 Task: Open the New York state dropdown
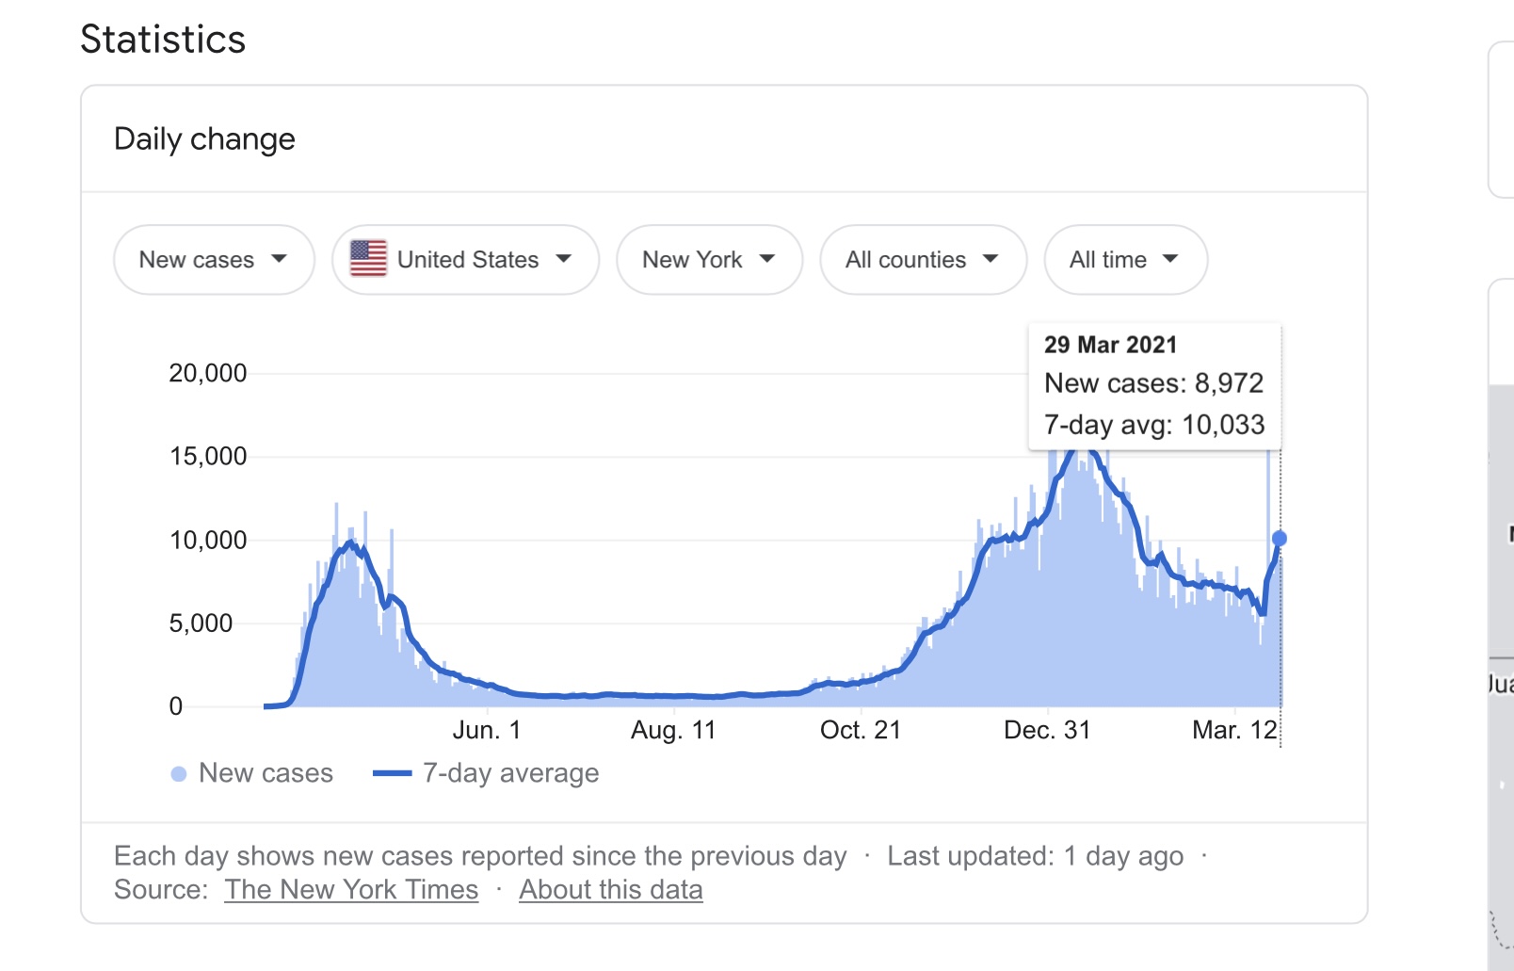coord(708,260)
